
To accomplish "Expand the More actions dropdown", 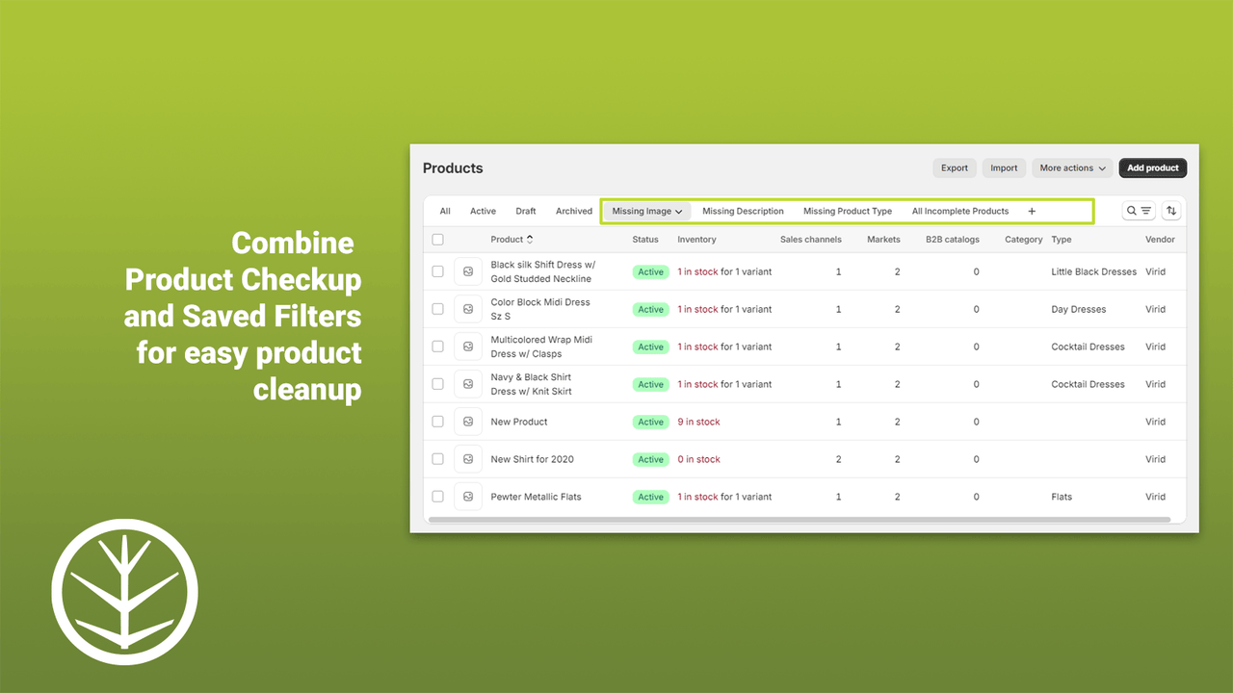I will coord(1071,167).
